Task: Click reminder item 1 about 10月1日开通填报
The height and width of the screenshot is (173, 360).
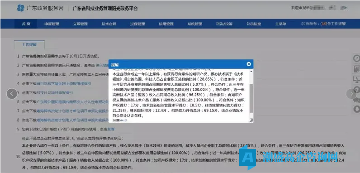Action: 61,56
